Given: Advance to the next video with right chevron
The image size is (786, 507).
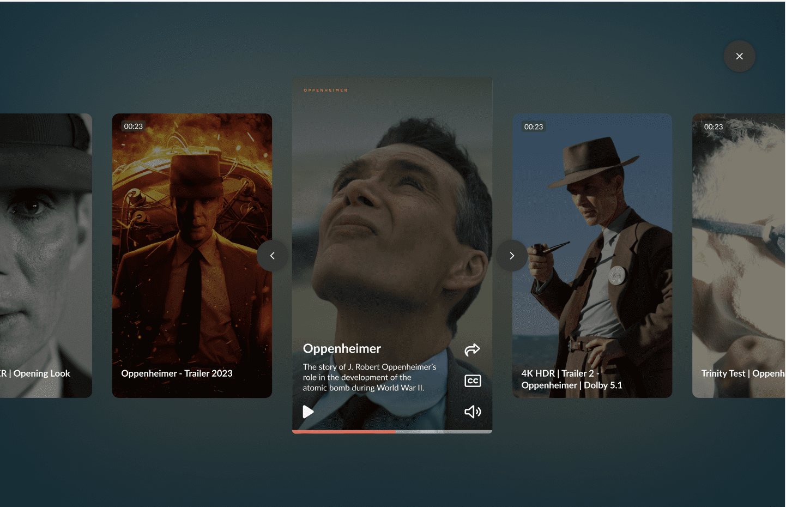Looking at the screenshot, I should pos(512,256).
